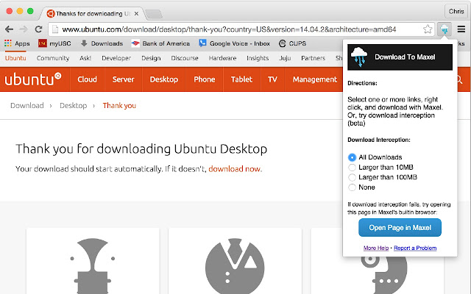
Task: Open the Desktop menu item
Action: click(164, 79)
